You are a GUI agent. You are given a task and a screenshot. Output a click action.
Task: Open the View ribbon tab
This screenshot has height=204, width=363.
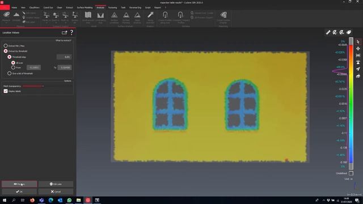point(23,7)
